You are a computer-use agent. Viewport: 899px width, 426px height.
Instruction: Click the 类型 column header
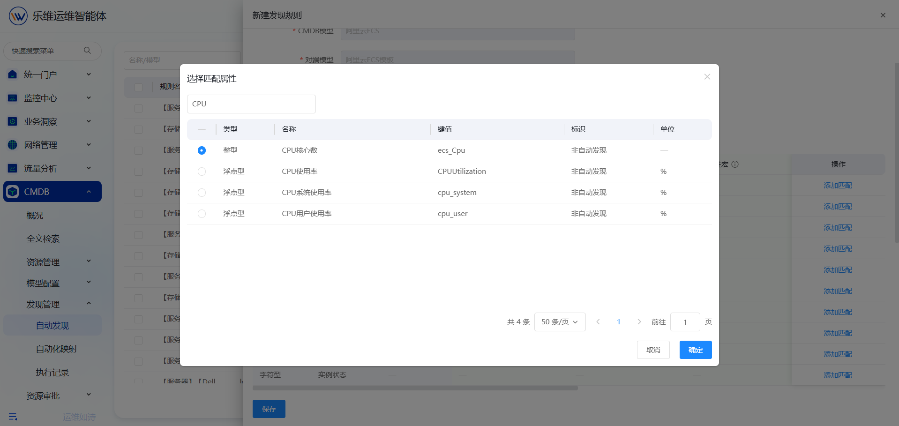tap(230, 129)
